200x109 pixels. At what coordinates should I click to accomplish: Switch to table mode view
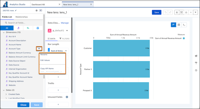[179, 25]
